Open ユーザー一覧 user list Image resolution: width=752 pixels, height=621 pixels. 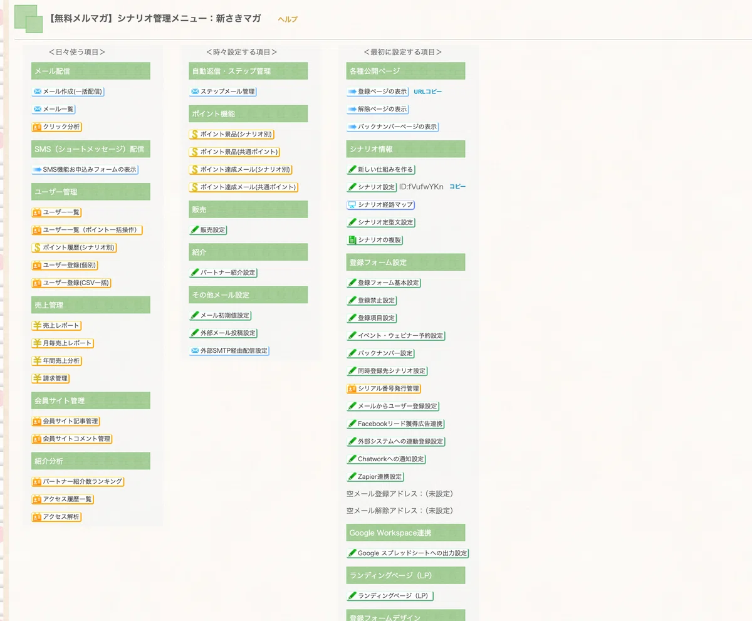pos(56,212)
